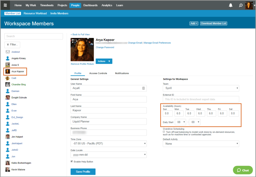Screen dimensions: 256x177
Task: Click the envelope icon beside AndrewI
Action: [8, 52]
